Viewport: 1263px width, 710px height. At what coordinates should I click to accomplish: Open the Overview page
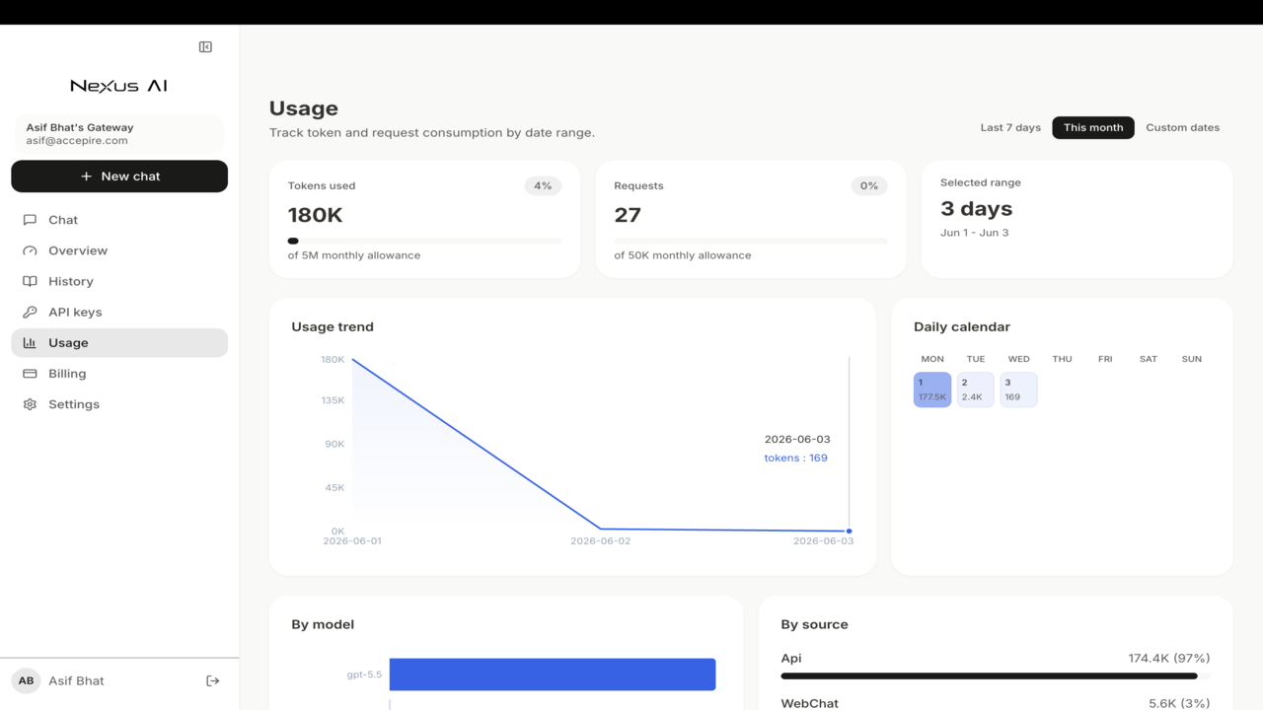(119, 250)
